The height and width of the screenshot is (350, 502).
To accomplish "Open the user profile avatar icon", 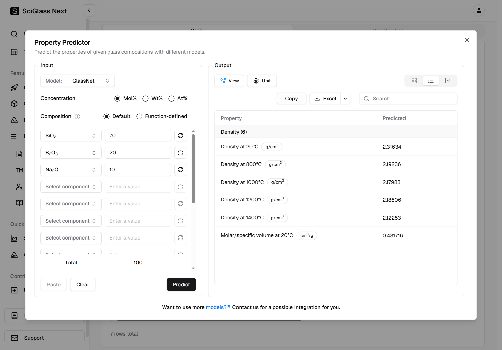I will click(478, 10).
